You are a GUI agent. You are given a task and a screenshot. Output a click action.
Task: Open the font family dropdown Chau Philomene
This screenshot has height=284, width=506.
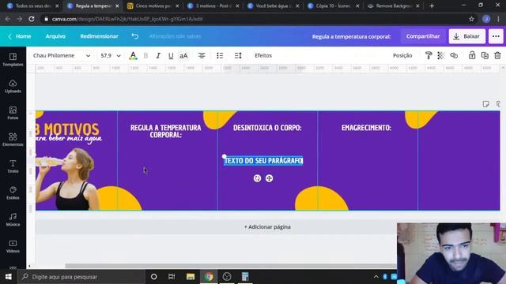(62, 56)
